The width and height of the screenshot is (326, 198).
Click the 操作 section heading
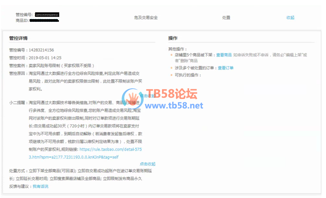173,38
